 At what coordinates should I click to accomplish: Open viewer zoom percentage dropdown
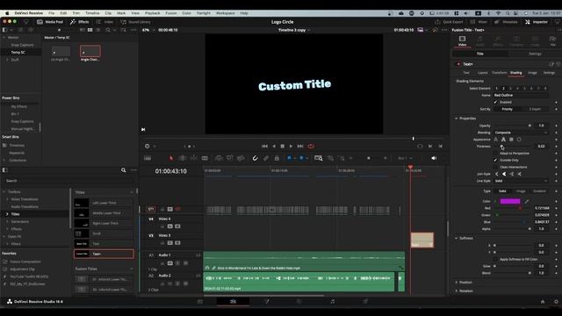coord(148,30)
